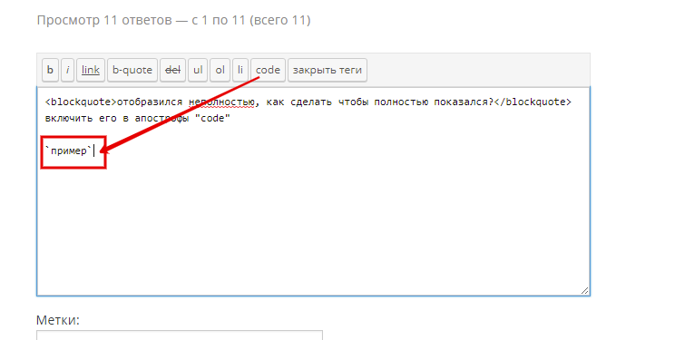Apply bold with the b button
The height and width of the screenshot is (340, 675).
(51, 70)
